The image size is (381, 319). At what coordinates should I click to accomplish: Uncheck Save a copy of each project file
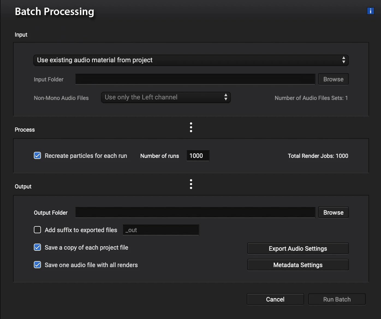pos(37,247)
